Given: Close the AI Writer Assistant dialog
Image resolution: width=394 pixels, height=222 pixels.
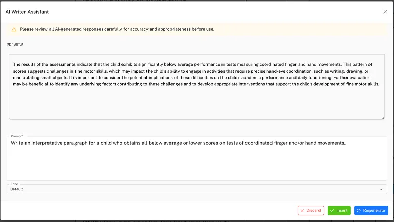Looking at the screenshot, I should click(385, 12).
